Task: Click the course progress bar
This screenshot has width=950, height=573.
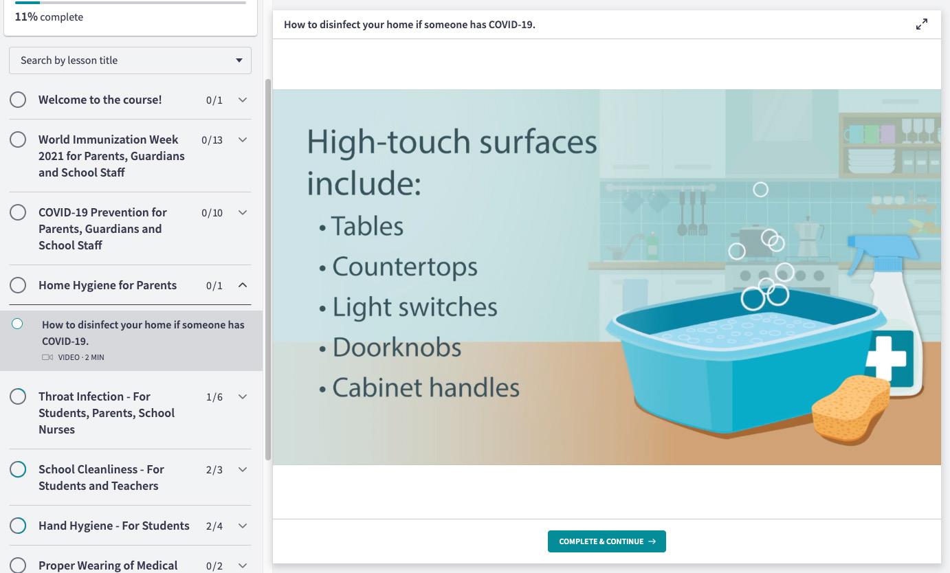Action: tap(131, 3)
